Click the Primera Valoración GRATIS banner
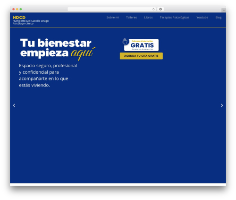Image resolution: width=236 pixels, height=200 pixels. click(141, 45)
